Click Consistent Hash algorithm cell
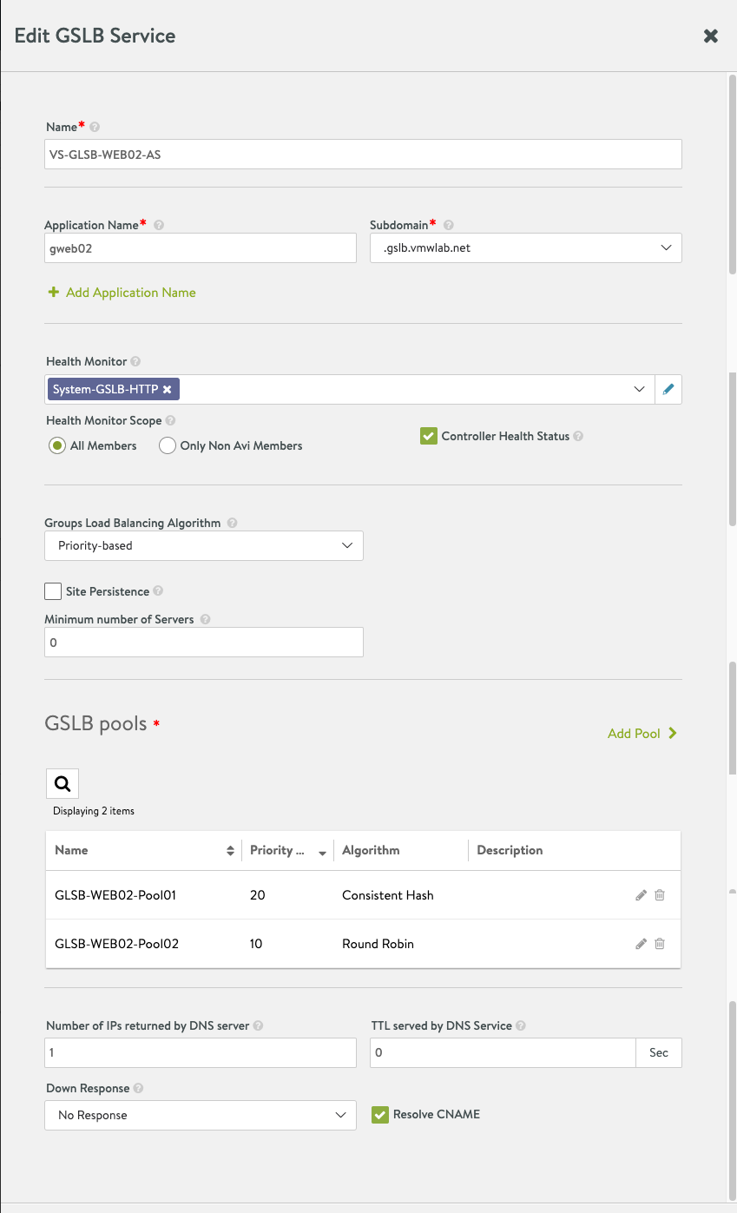Viewport: 737px width, 1213px height. pos(388,895)
